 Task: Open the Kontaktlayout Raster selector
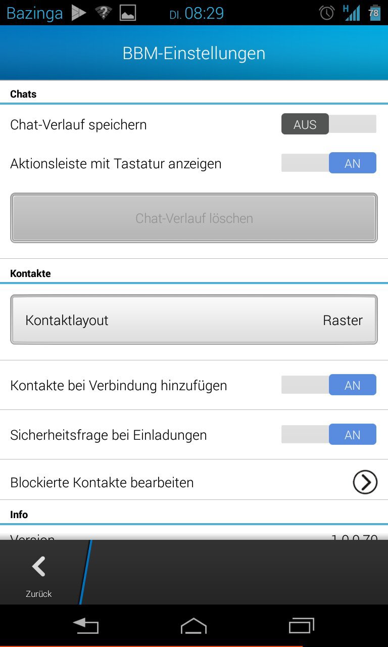tap(194, 320)
